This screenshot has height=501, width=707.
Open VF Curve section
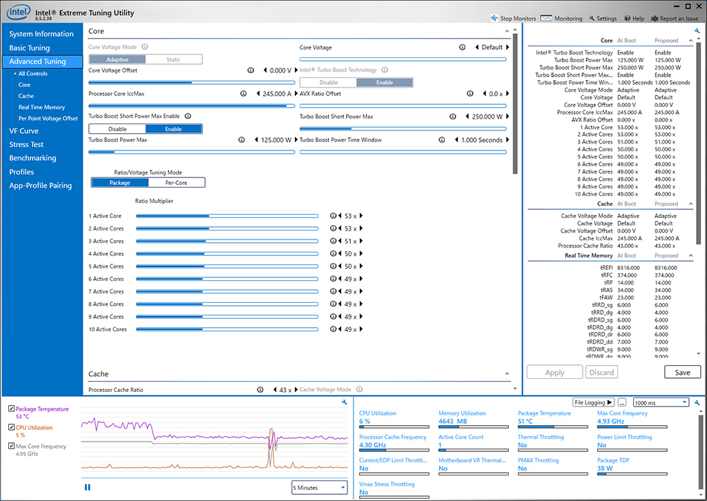(24, 130)
